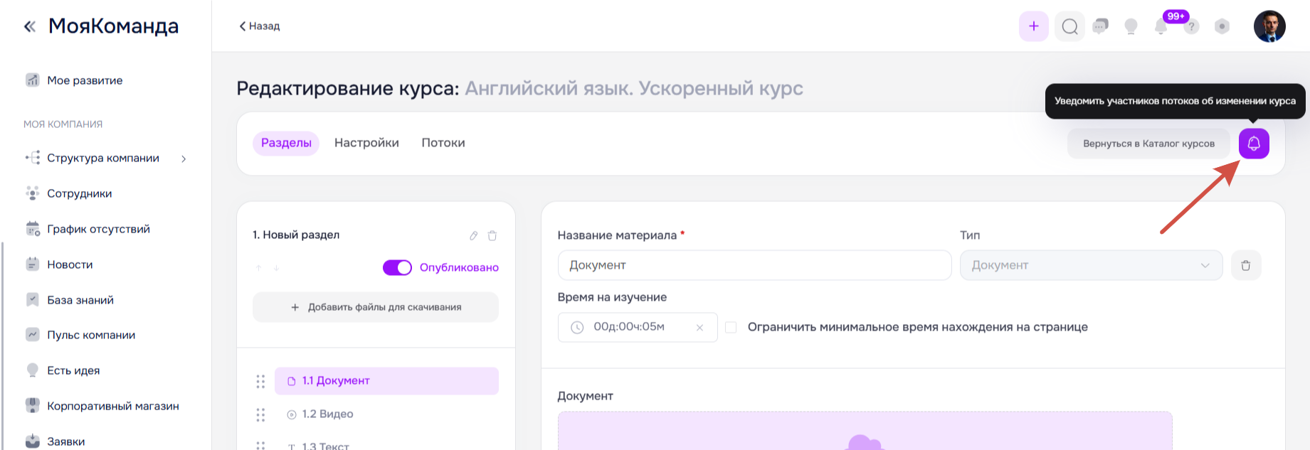Toggle the Опубликовано switch off
This screenshot has width=1310, height=450.
(397, 267)
